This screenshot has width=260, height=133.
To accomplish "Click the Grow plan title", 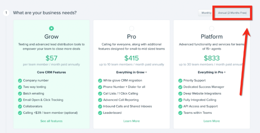I will tap(52, 37).
